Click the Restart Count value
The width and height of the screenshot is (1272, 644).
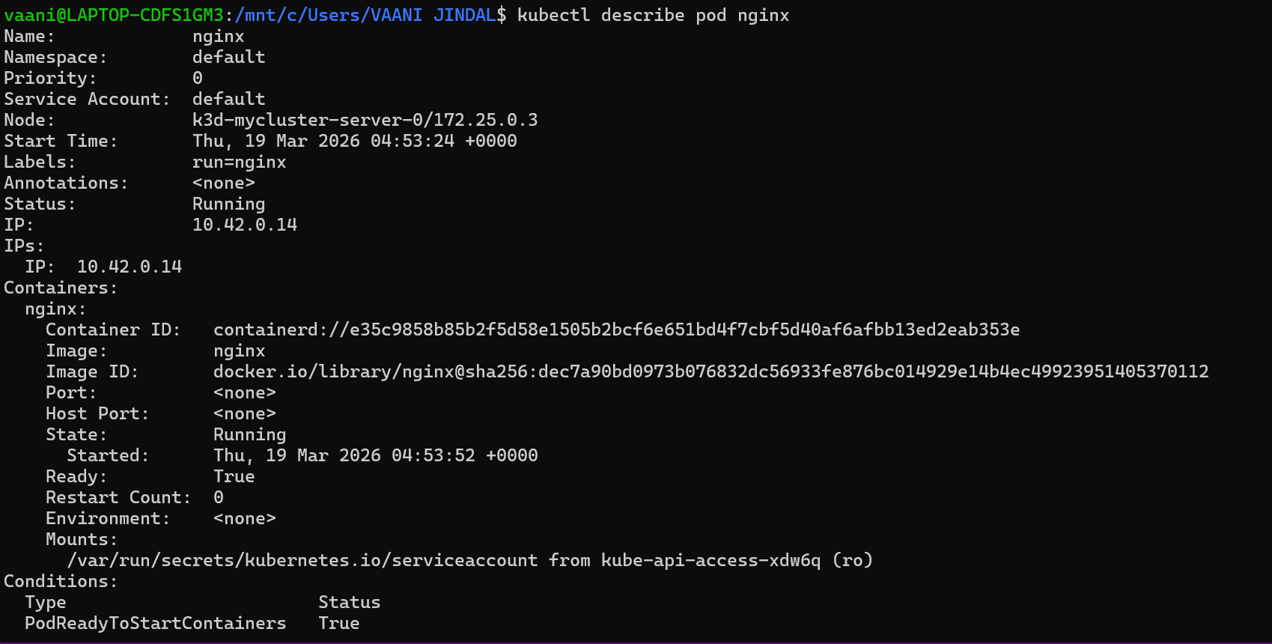[x=219, y=498]
